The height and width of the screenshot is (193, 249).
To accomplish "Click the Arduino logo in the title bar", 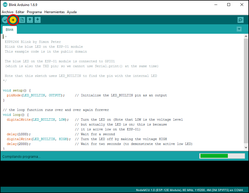I will [x=5, y=5].
